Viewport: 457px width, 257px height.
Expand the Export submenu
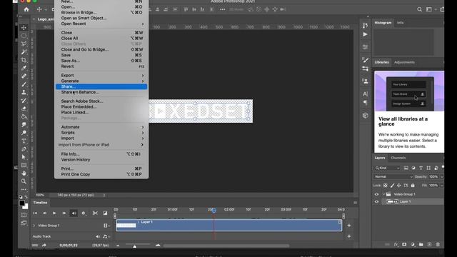point(101,76)
